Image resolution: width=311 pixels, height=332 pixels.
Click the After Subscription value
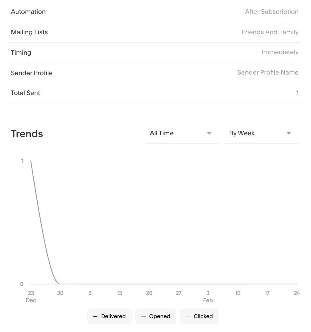point(272,12)
